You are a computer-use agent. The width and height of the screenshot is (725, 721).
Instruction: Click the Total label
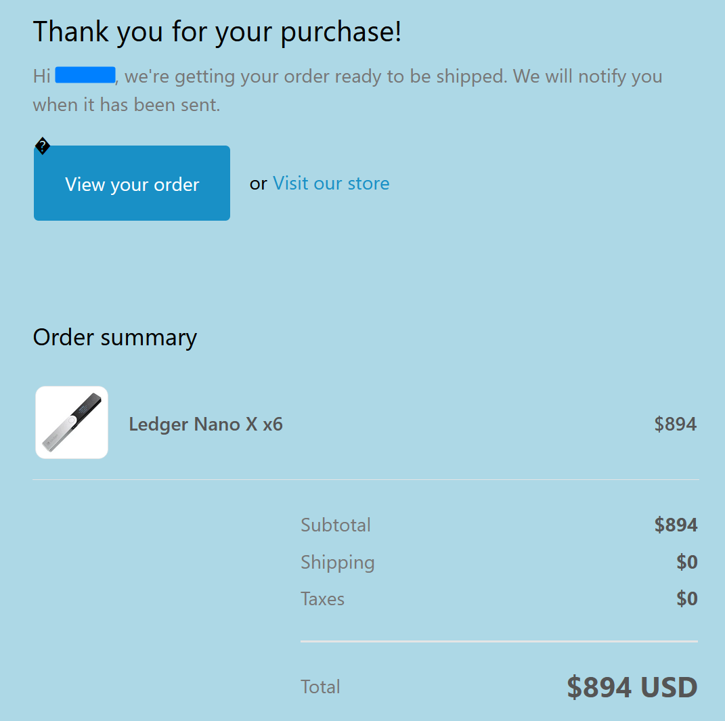[x=321, y=687]
